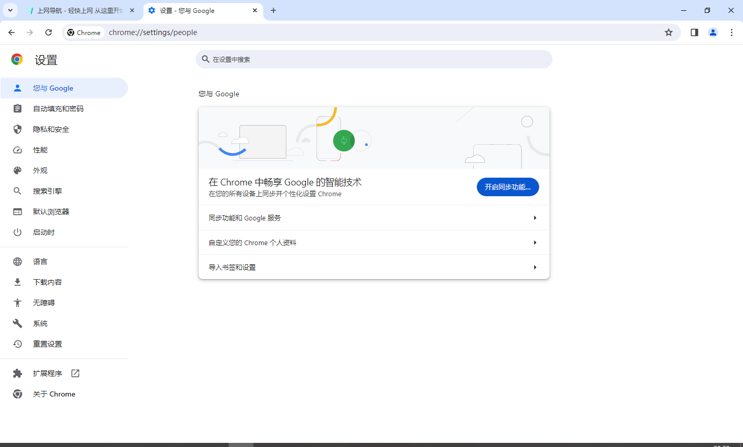Reload the page
Screen dimensions: 743x447
[x=49, y=32]
